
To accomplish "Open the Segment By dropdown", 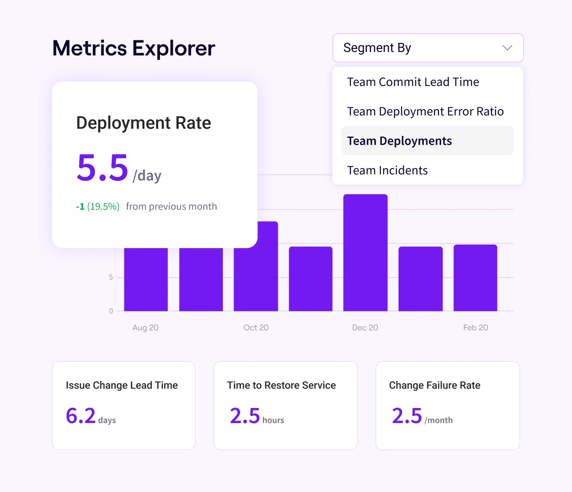I will 427,48.
